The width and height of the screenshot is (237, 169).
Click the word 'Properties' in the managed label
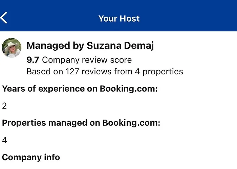click(24, 123)
